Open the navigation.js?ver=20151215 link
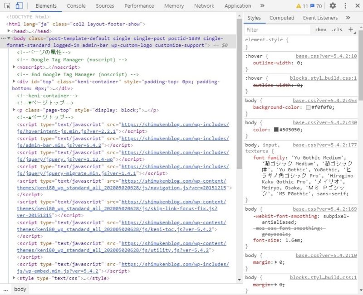The width and height of the screenshot is (363, 295). [123, 188]
